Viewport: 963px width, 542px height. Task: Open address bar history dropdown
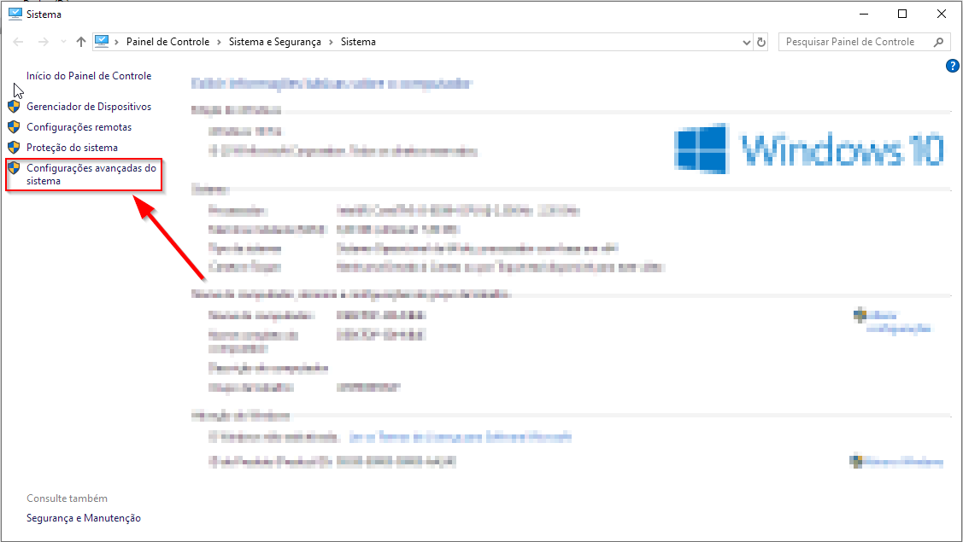pos(746,43)
